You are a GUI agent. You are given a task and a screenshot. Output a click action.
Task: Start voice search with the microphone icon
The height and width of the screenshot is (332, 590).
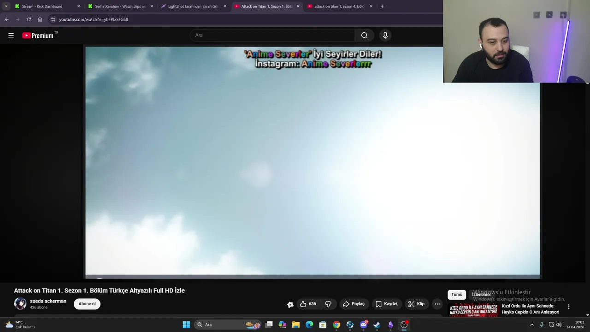pos(385,36)
